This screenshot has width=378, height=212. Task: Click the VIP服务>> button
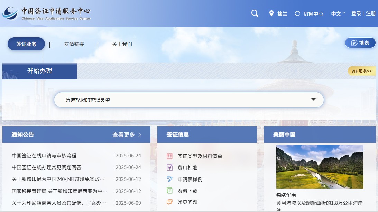361,71
